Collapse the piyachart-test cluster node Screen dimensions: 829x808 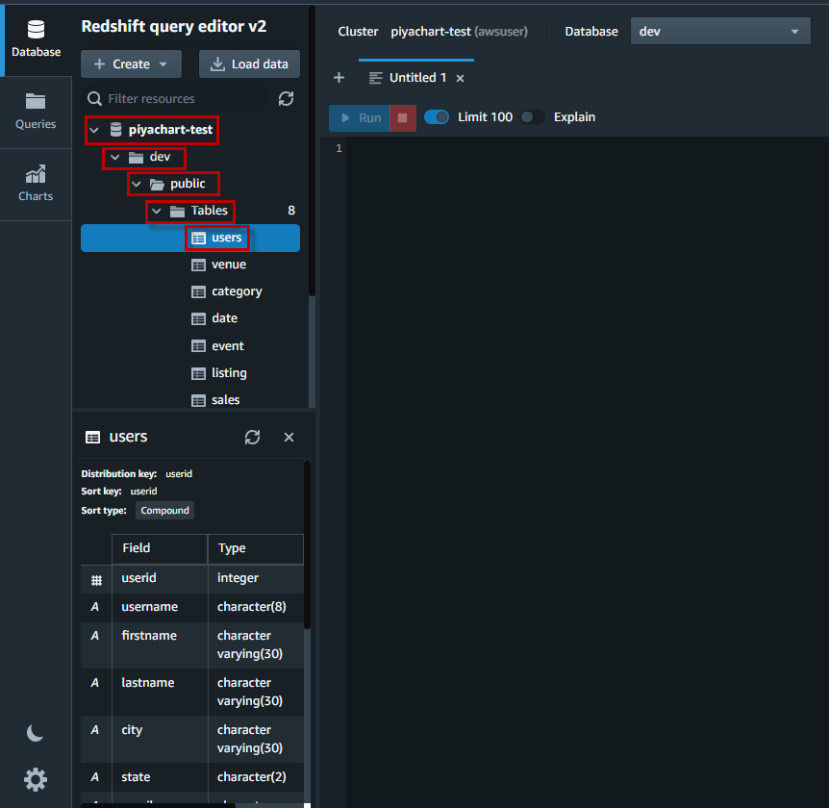pos(93,130)
